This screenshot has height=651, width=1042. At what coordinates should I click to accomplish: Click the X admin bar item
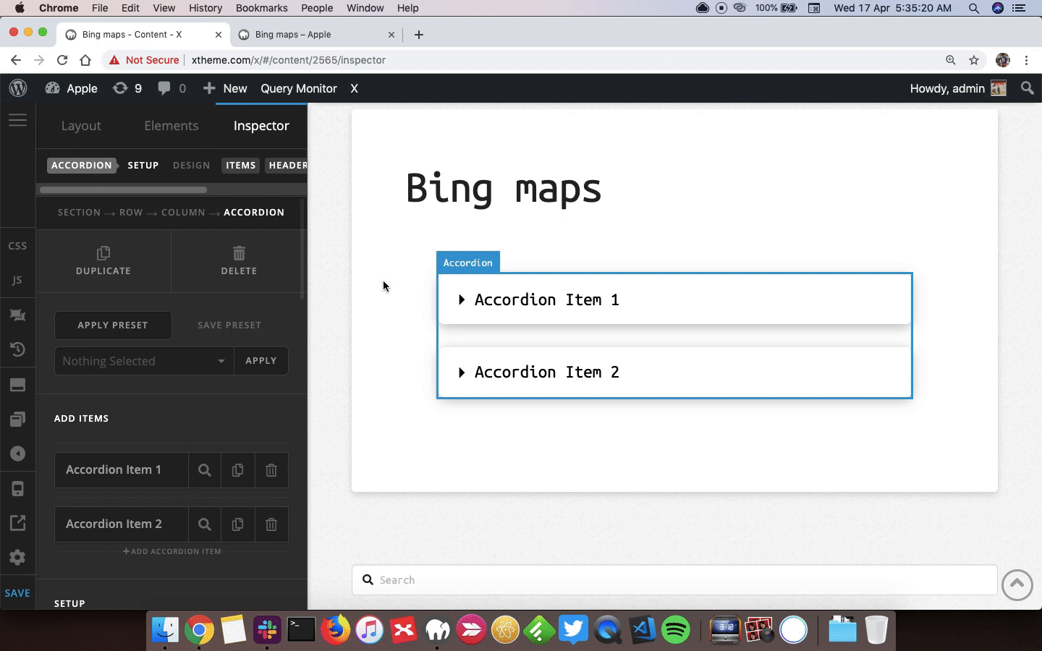(x=354, y=88)
